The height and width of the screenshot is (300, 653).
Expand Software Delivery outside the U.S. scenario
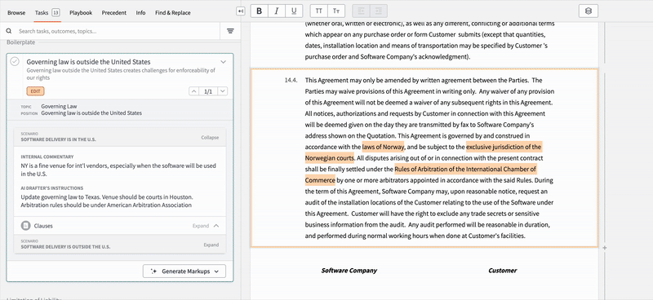click(211, 245)
